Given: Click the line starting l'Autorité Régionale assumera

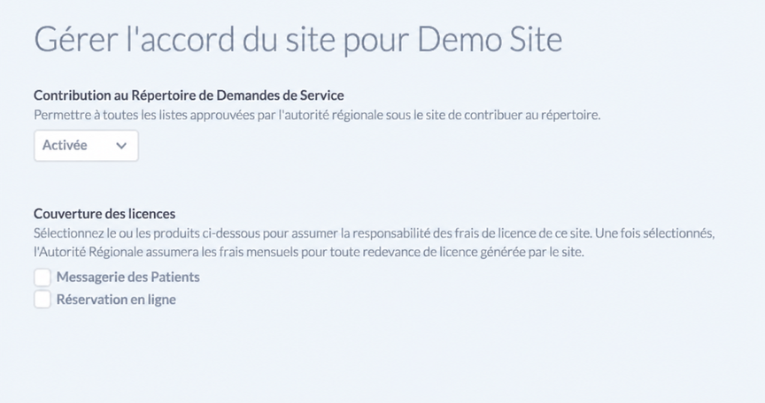Looking at the screenshot, I should pos(309,252).
